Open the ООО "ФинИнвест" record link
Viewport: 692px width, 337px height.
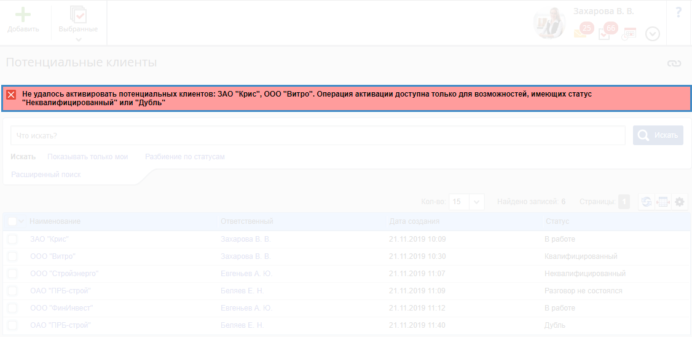(x=61, y=308)
